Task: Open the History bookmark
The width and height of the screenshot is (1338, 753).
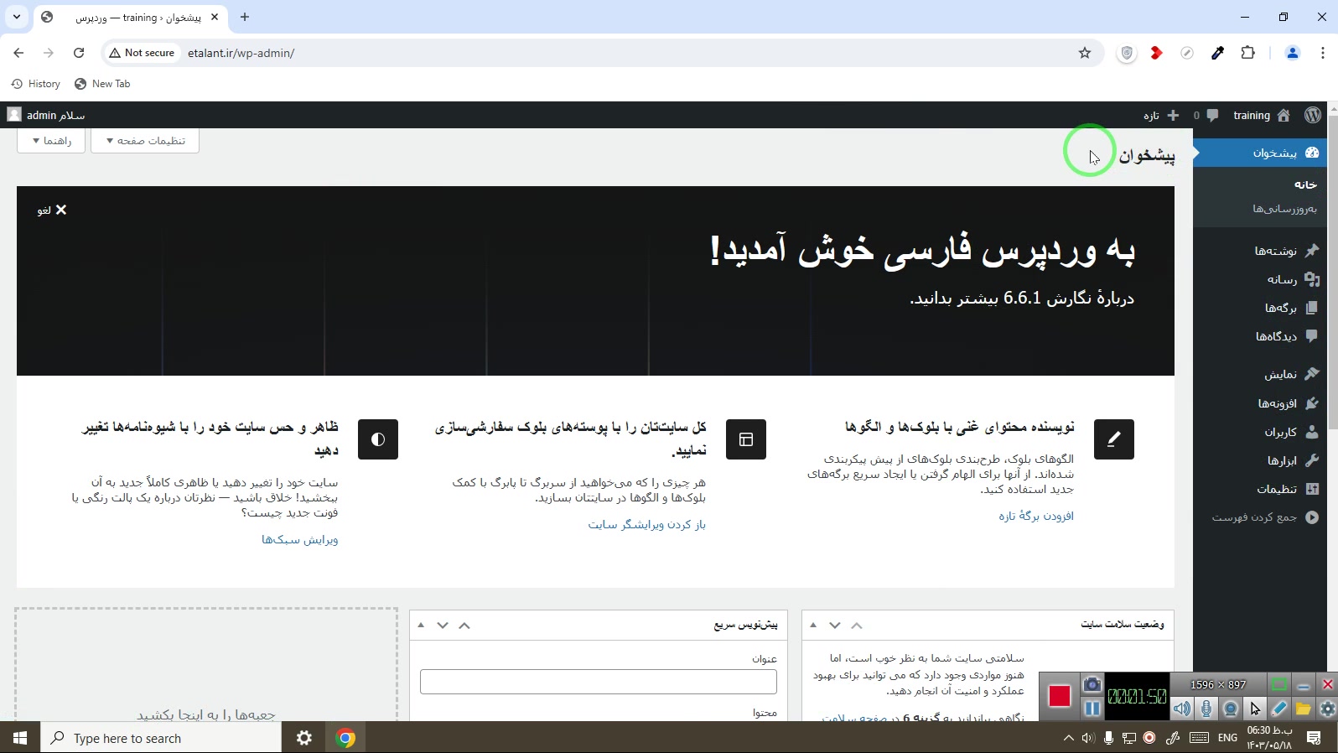Action: pyautogui.click(x=36, y=84)
